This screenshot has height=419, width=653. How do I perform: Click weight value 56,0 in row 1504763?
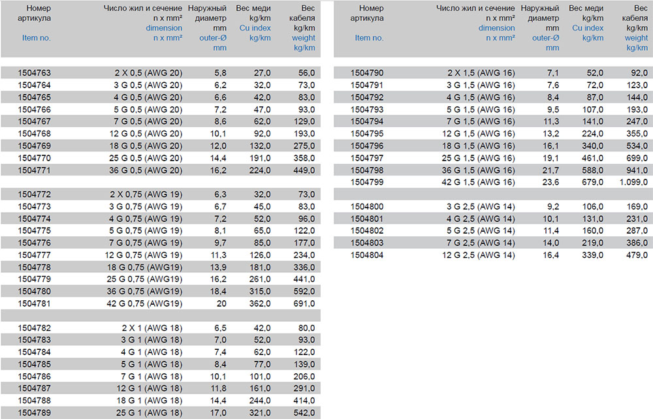[306, 73]
